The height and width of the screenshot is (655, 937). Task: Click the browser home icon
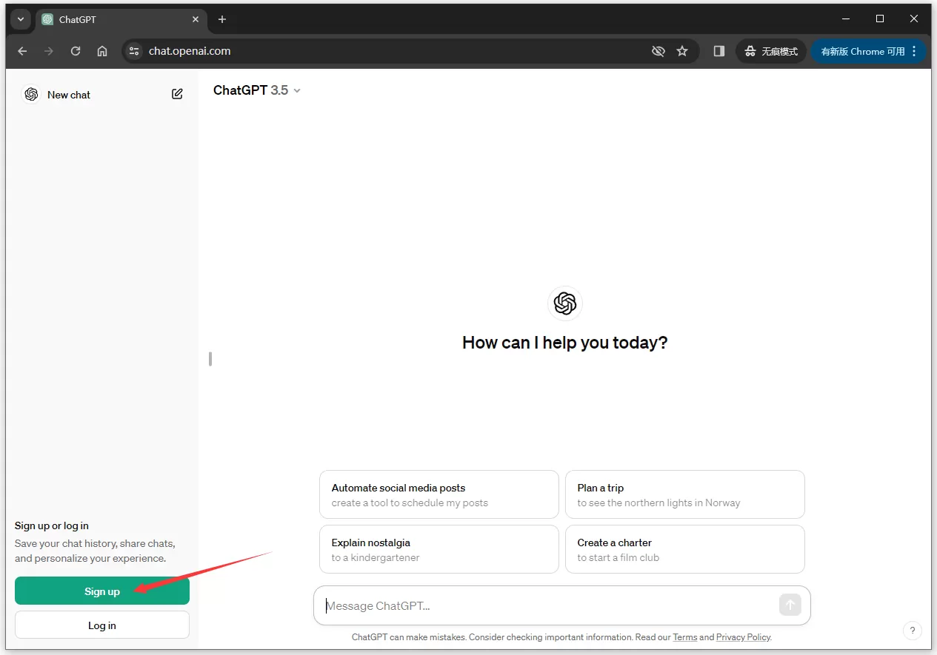pos(102,51)
